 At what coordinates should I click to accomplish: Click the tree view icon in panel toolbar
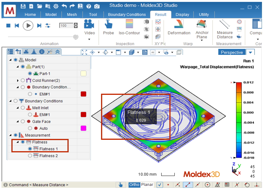click(18, 52)
